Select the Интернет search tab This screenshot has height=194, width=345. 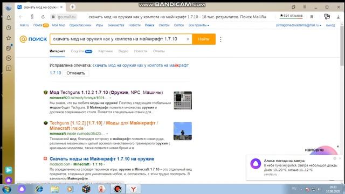tap(57, 51)
